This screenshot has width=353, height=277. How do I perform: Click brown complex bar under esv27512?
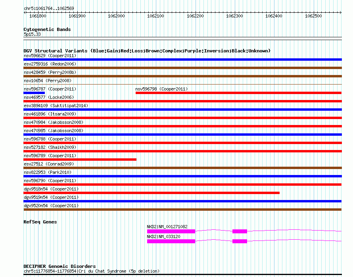[x=182, y=168]
